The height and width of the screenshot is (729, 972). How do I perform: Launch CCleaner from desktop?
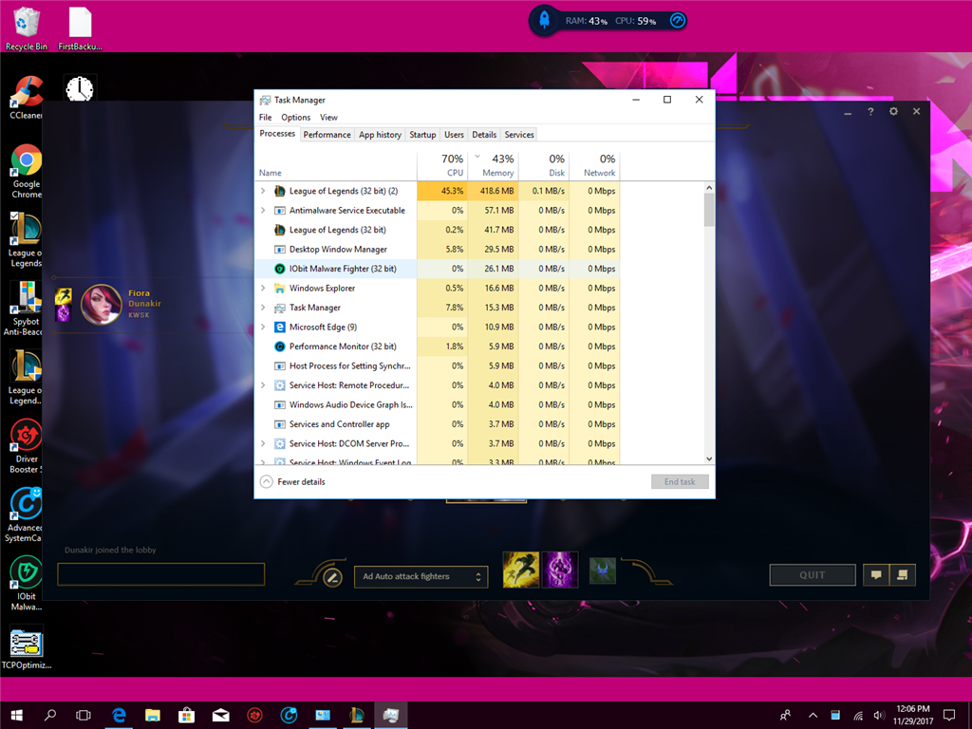coord(26,97)
